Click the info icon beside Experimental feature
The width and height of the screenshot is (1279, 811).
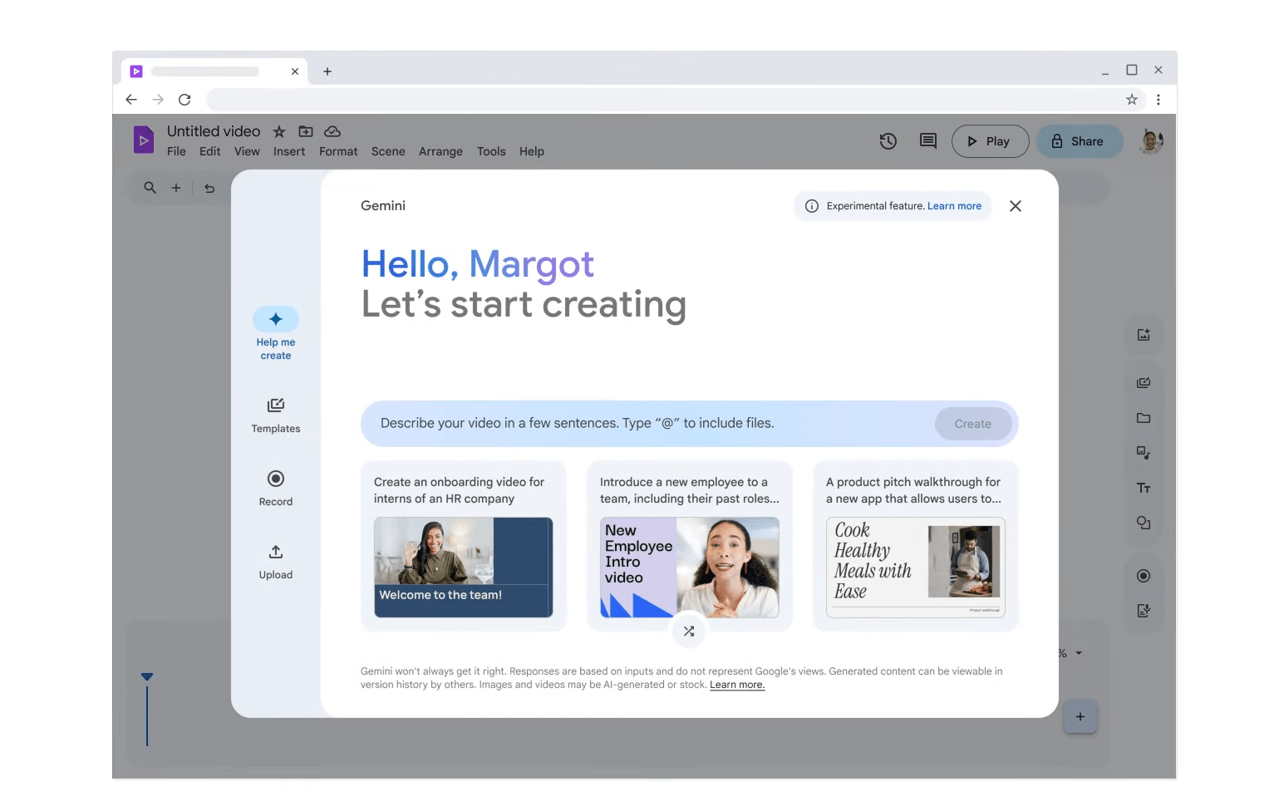pyautogui.click(x=812, y=206)
